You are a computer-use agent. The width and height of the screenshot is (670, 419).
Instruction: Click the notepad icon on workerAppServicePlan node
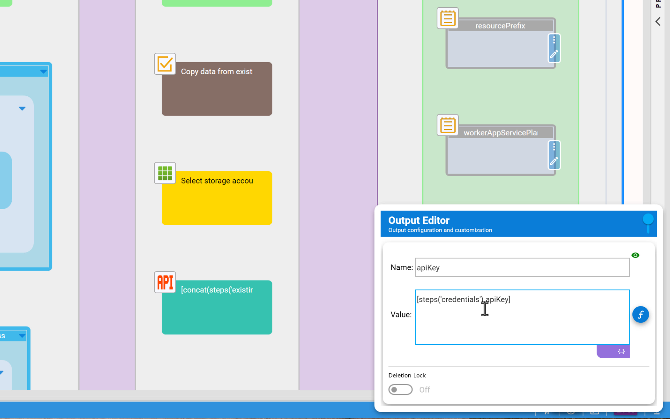(x=448, y=125)
